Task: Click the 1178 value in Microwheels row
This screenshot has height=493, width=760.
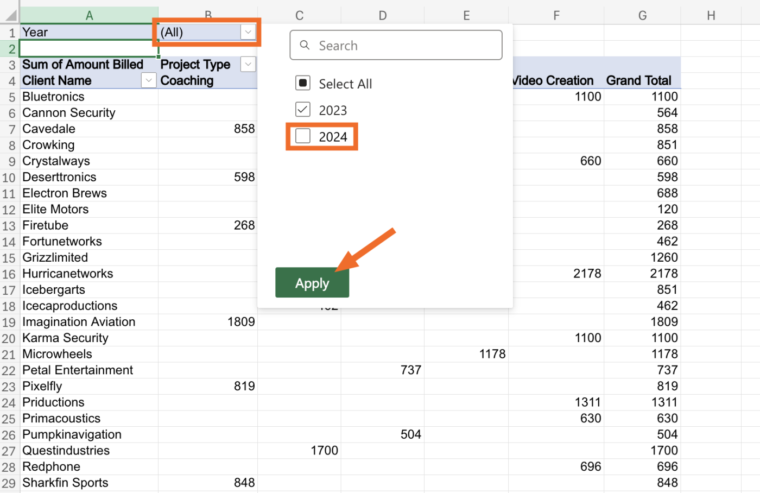Action: [492, 354]
